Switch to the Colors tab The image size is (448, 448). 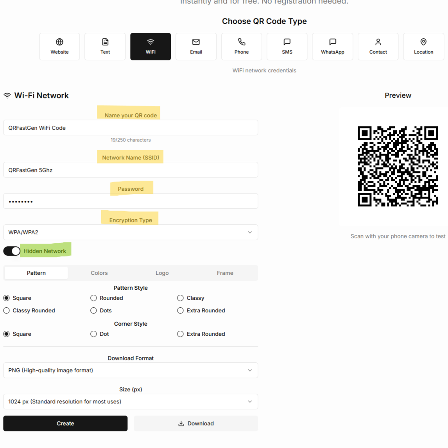[99, 273]
